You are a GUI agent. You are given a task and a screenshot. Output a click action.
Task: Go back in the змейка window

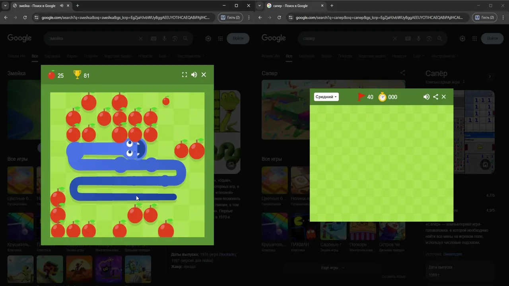pos(6,17)
